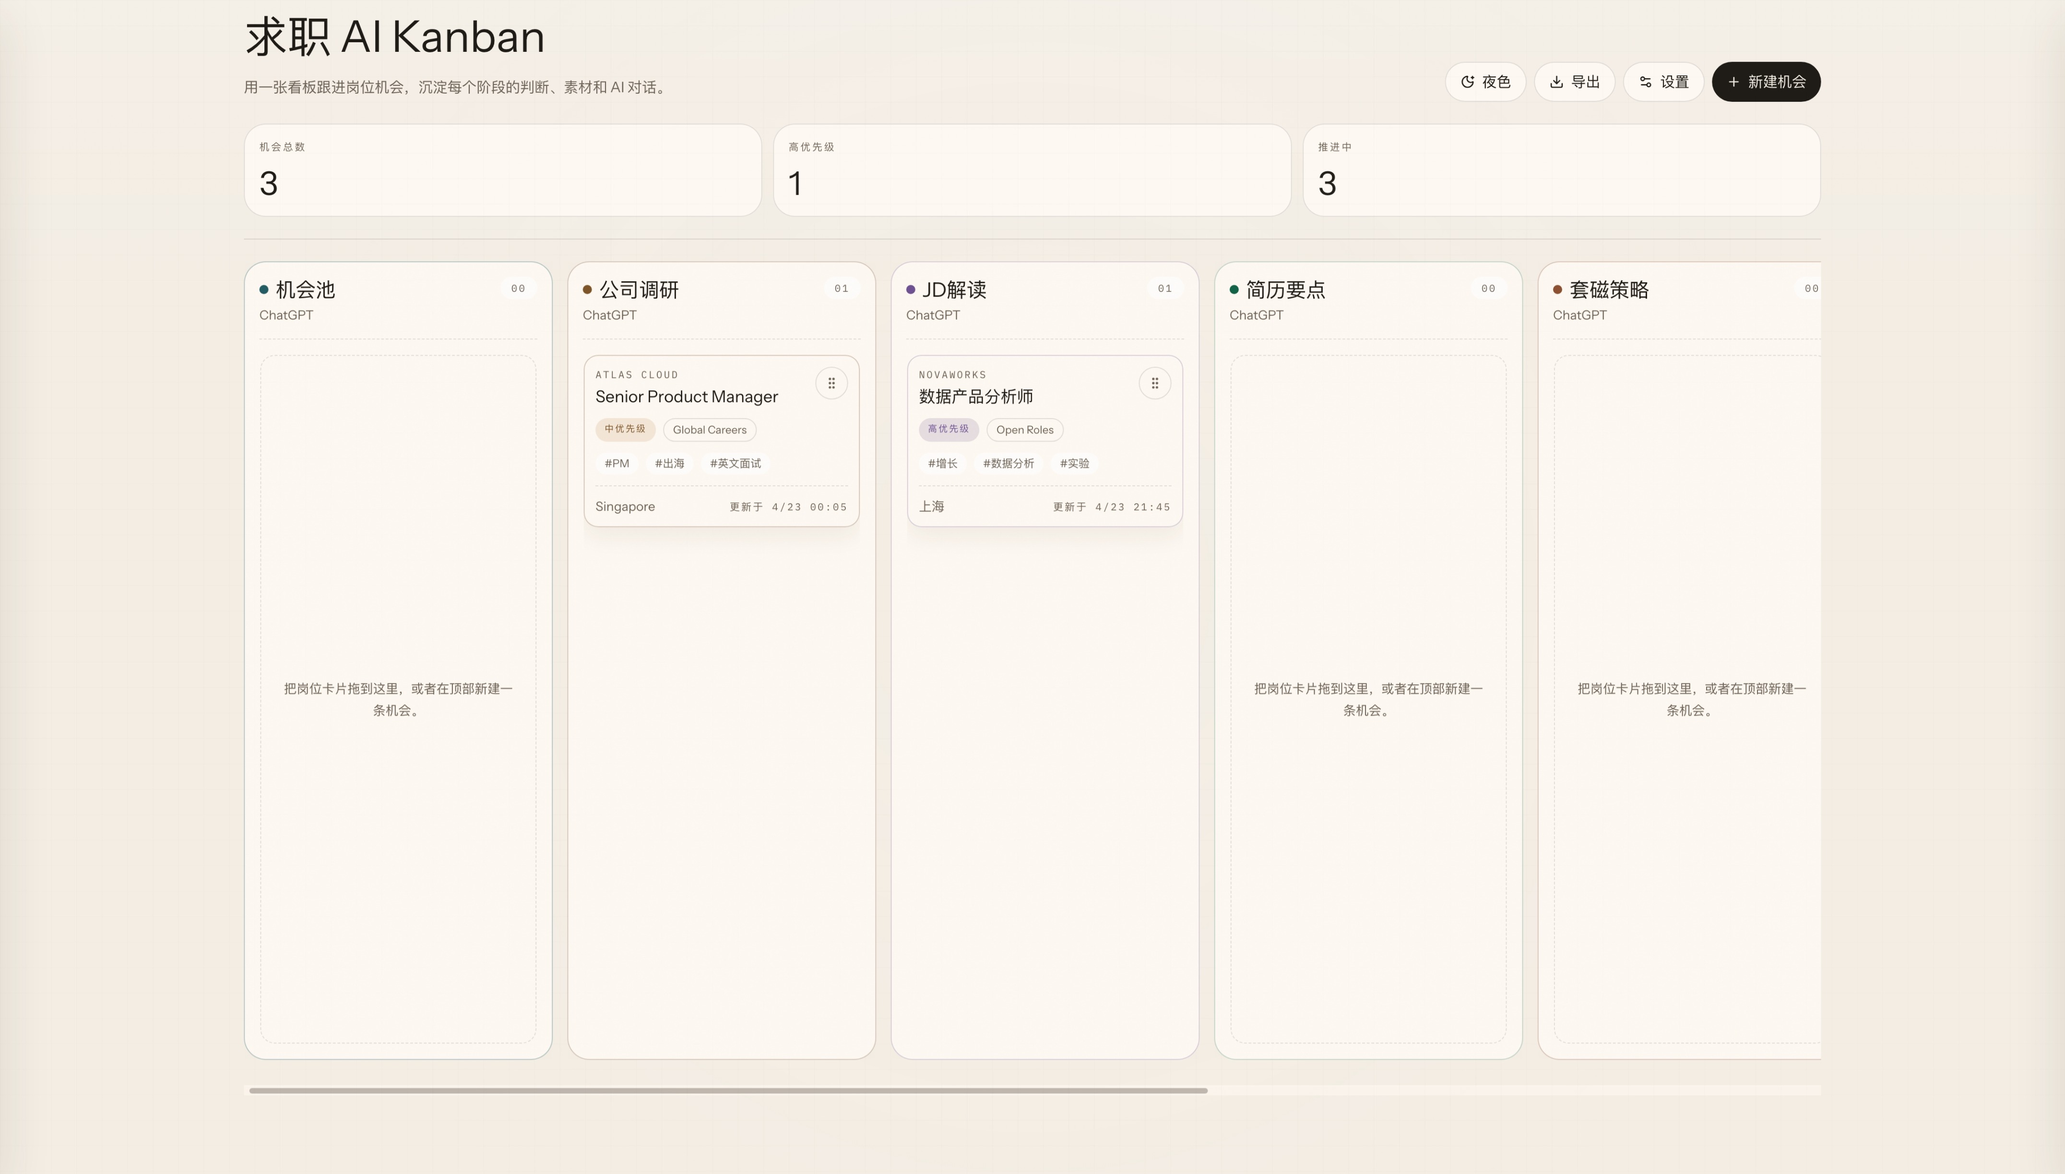This screenshot has width=2065, height=1174.
Task: Click the 高优先级 stat card at top
Action: (1032, 170)
